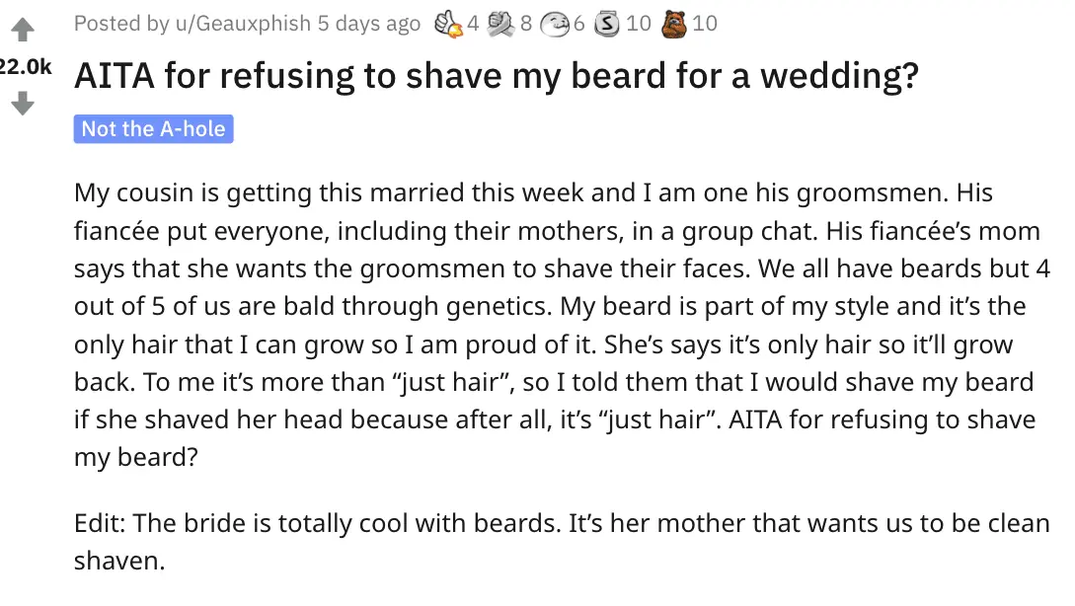Click the '5 days ago' timestamp

(365, 23)
